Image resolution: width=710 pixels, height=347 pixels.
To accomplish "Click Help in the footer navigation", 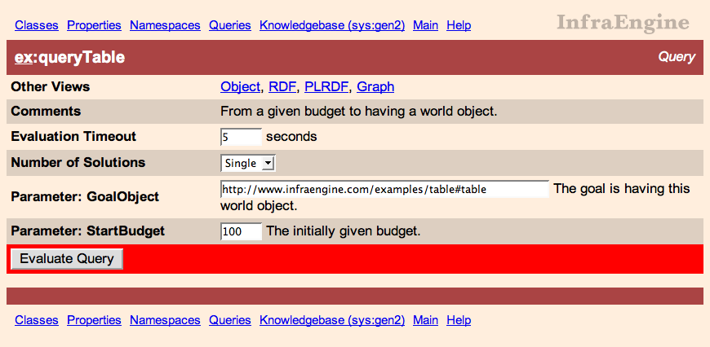I will click(459, 320).
